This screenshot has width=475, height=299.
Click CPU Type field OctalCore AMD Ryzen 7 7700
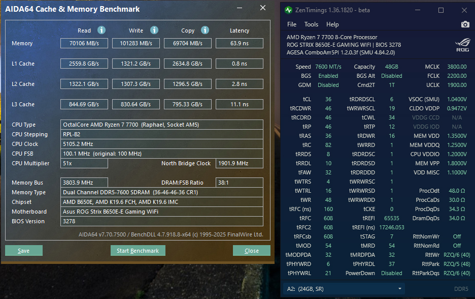pyautogui.click(x=162, y=125)
